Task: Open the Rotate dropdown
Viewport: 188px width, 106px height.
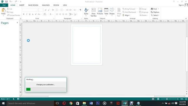Action: tap(144, 15)
